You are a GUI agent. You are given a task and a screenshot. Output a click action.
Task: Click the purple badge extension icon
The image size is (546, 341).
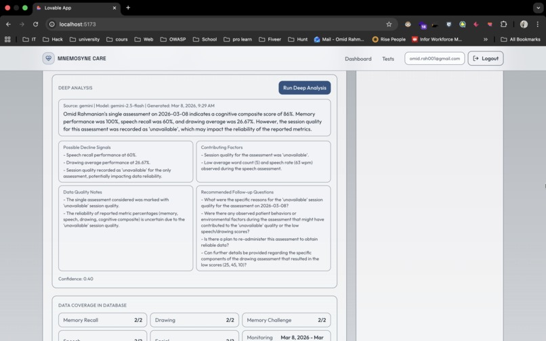click(x=423, y=25)
